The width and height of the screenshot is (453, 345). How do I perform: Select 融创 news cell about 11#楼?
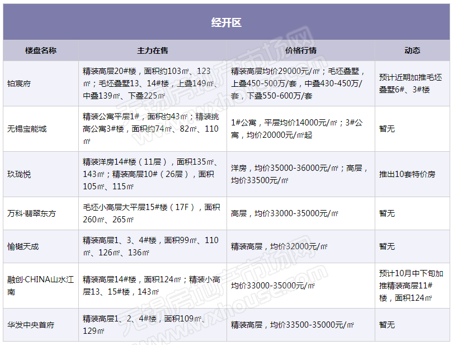(x=411, y=286)
